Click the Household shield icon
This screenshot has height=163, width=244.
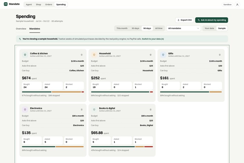(94, 55)
